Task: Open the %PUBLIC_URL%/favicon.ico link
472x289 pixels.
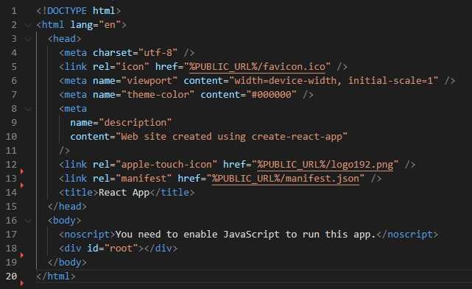Action: 258,67
